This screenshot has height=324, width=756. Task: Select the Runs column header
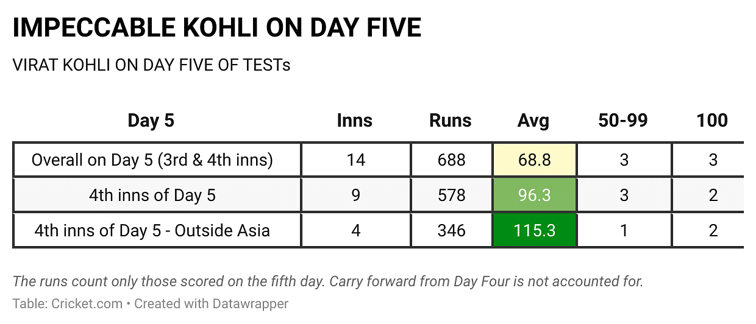(x=450, y=121)
